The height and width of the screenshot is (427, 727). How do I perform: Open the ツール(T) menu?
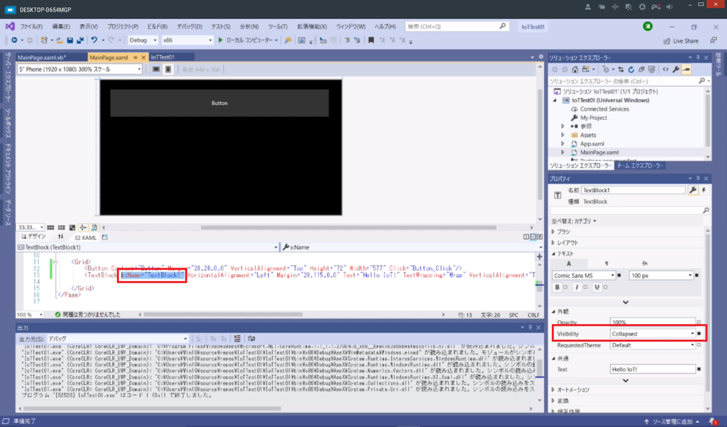coord(277,27)
